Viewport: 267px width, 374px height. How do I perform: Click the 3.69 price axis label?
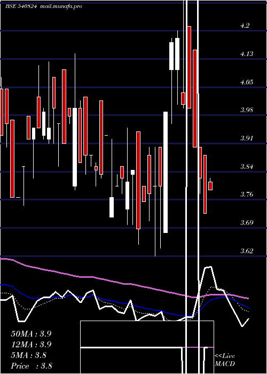click(247, 223)
